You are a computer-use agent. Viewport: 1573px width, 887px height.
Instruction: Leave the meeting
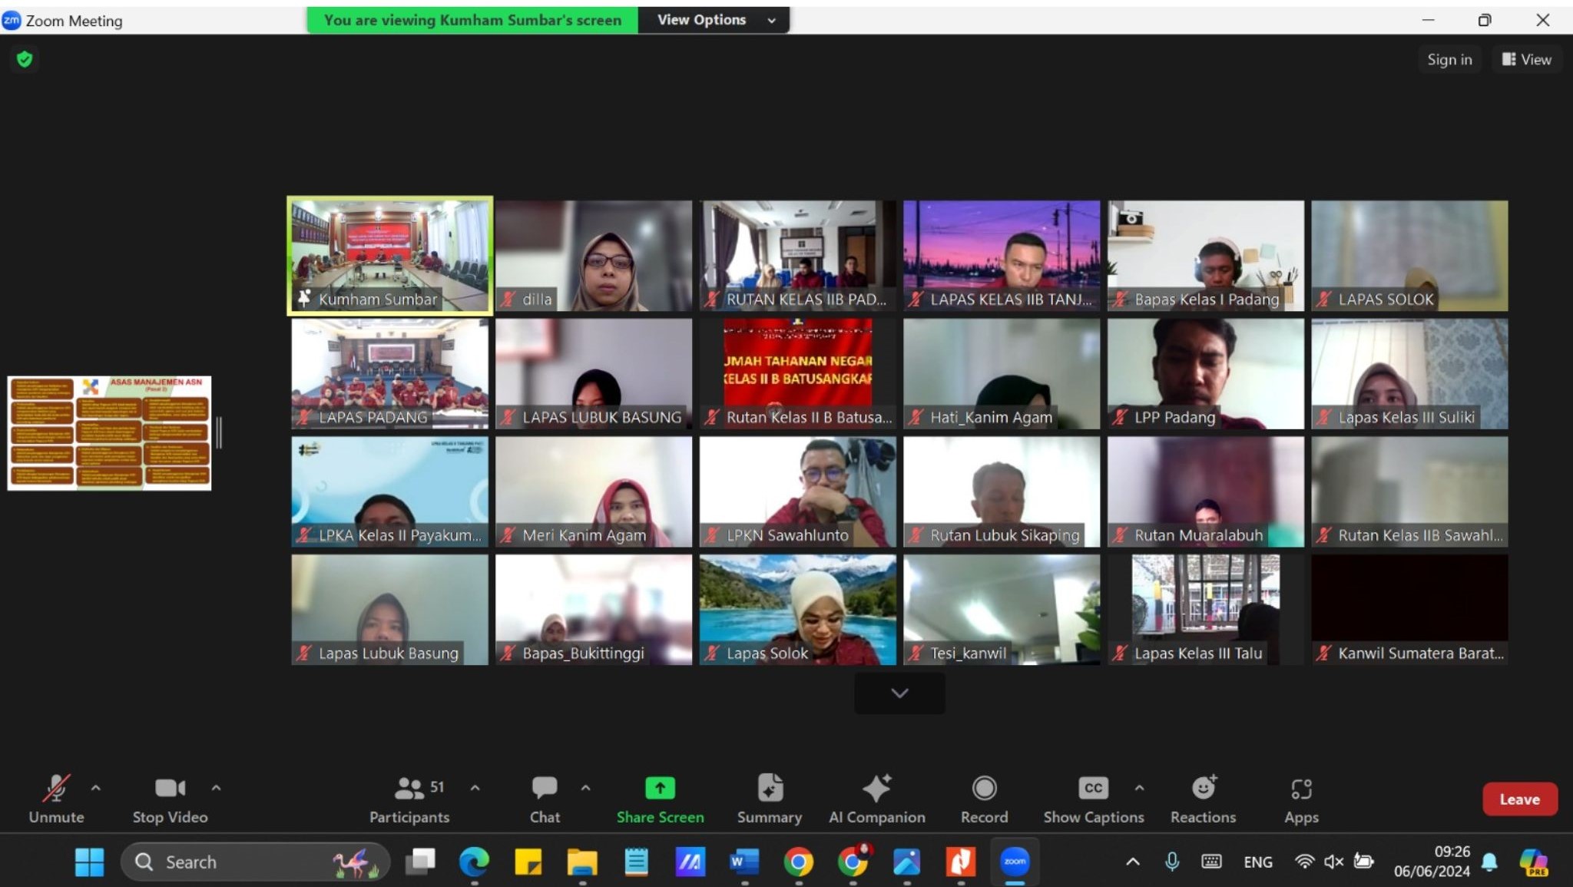pos(1519,799)
